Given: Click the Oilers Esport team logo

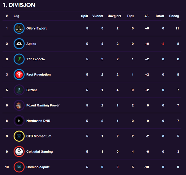Looking at the screenshot, I should click(19, 28).
